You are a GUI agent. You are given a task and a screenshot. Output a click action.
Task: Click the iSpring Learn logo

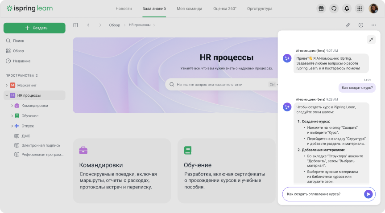point(29,8)
